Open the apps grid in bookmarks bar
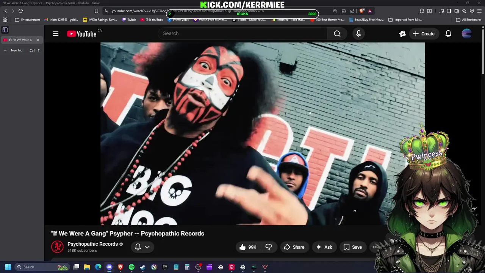The height and width of the screenshot is (273, 485). coord(5,20)
